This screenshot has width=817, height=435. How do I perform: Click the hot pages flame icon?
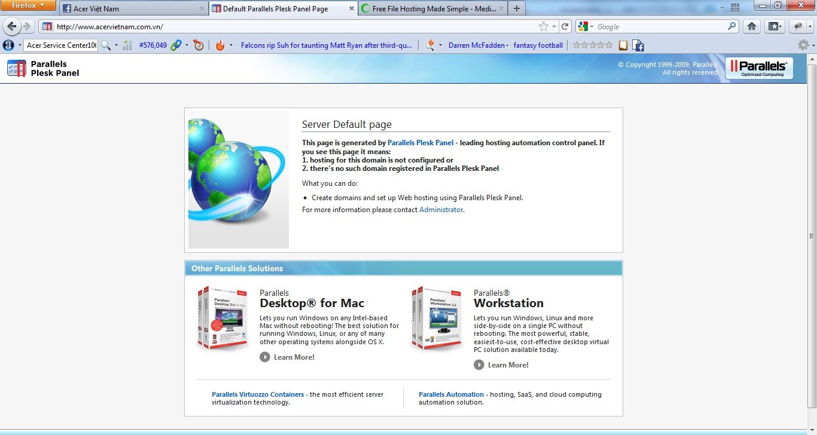(x=220, y=45)
